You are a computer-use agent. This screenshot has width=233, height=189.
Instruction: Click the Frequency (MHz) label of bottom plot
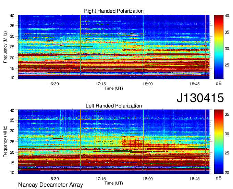[5, 142]
